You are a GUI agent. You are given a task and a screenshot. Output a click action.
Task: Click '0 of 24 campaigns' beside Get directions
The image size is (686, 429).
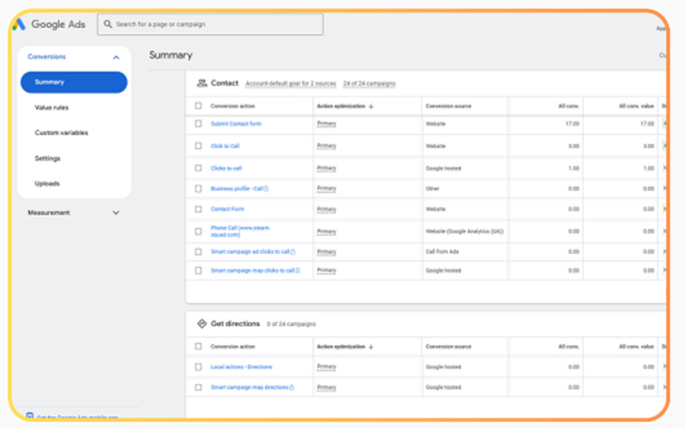click(292, 324)
